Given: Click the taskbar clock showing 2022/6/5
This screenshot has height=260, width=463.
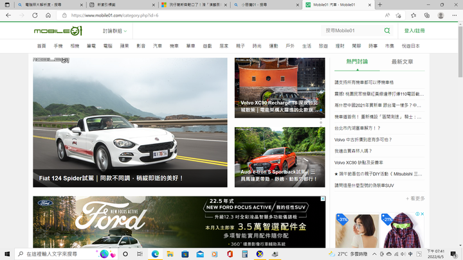Looking at the screenshot, I should point(436,254).
